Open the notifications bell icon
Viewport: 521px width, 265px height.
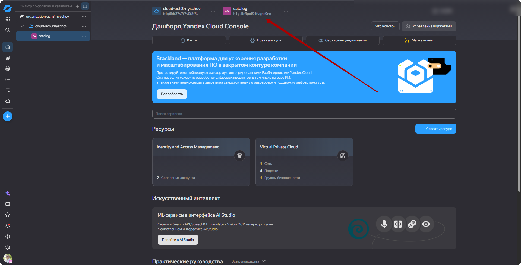pyautogui.click(x=8, y=226)
